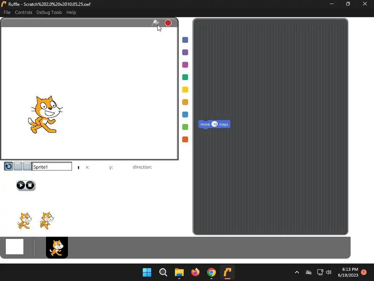
Task: Click the network display tray icon
Action: coord(320,272)
